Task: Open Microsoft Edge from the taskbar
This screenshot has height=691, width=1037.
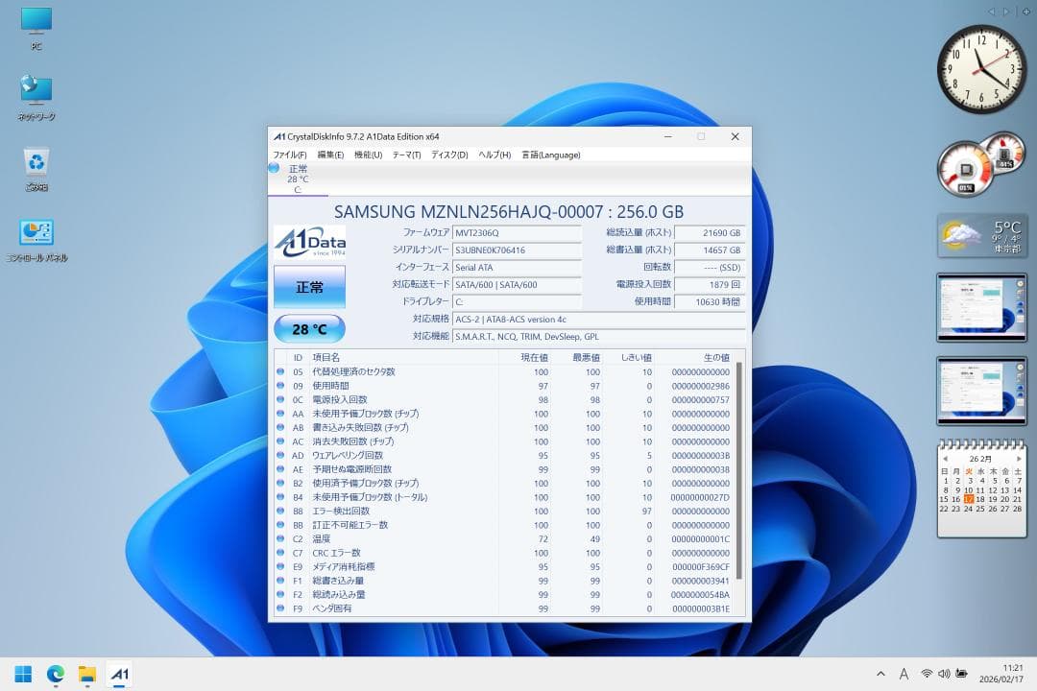Action: tap(56, 674)
